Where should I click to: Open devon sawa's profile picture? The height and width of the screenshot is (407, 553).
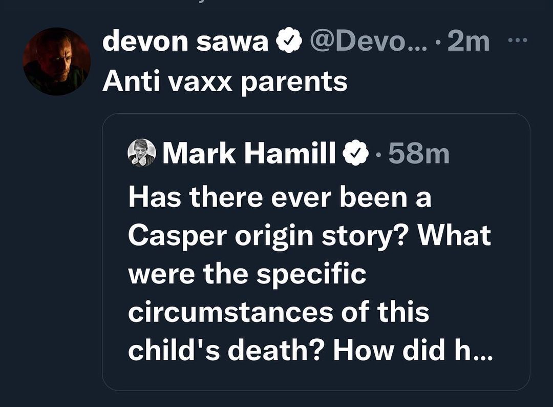[56, 62]
